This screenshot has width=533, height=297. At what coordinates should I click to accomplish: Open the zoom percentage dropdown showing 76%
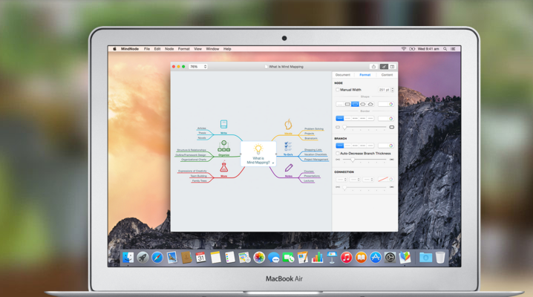[x=198, y=67]
